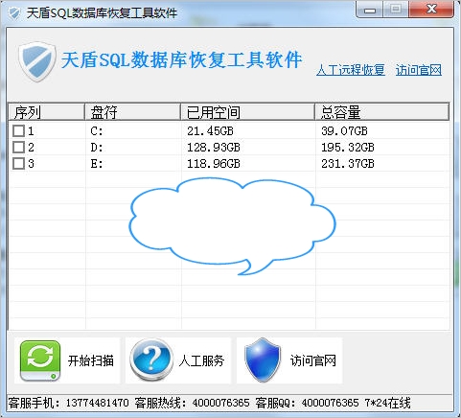This screenshot has height=418, width=461.
Task: Sort by the 已用空间 column header
Action: (x=247, y=112)
